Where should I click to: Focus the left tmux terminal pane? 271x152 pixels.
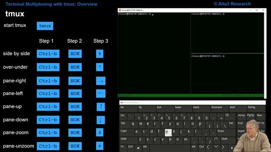tap(154, 53)
